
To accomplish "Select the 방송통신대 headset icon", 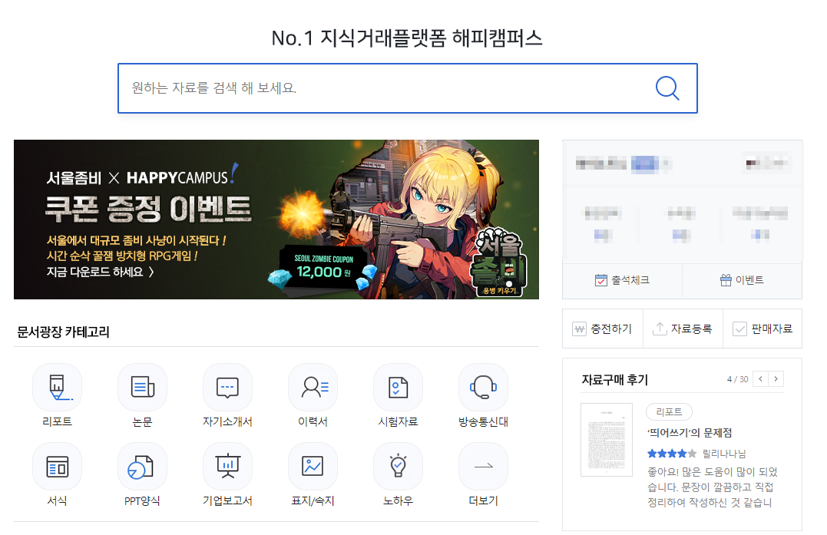I will (x=483, y=388).
